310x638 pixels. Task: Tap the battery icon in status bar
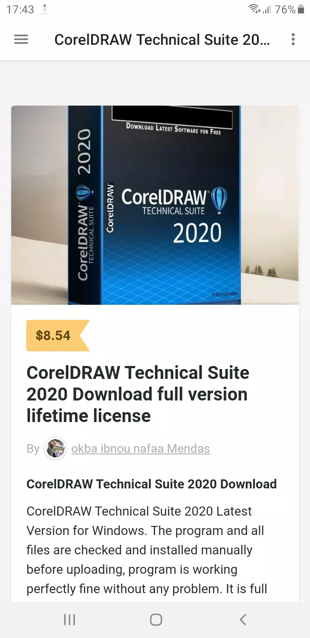[301, 9]
